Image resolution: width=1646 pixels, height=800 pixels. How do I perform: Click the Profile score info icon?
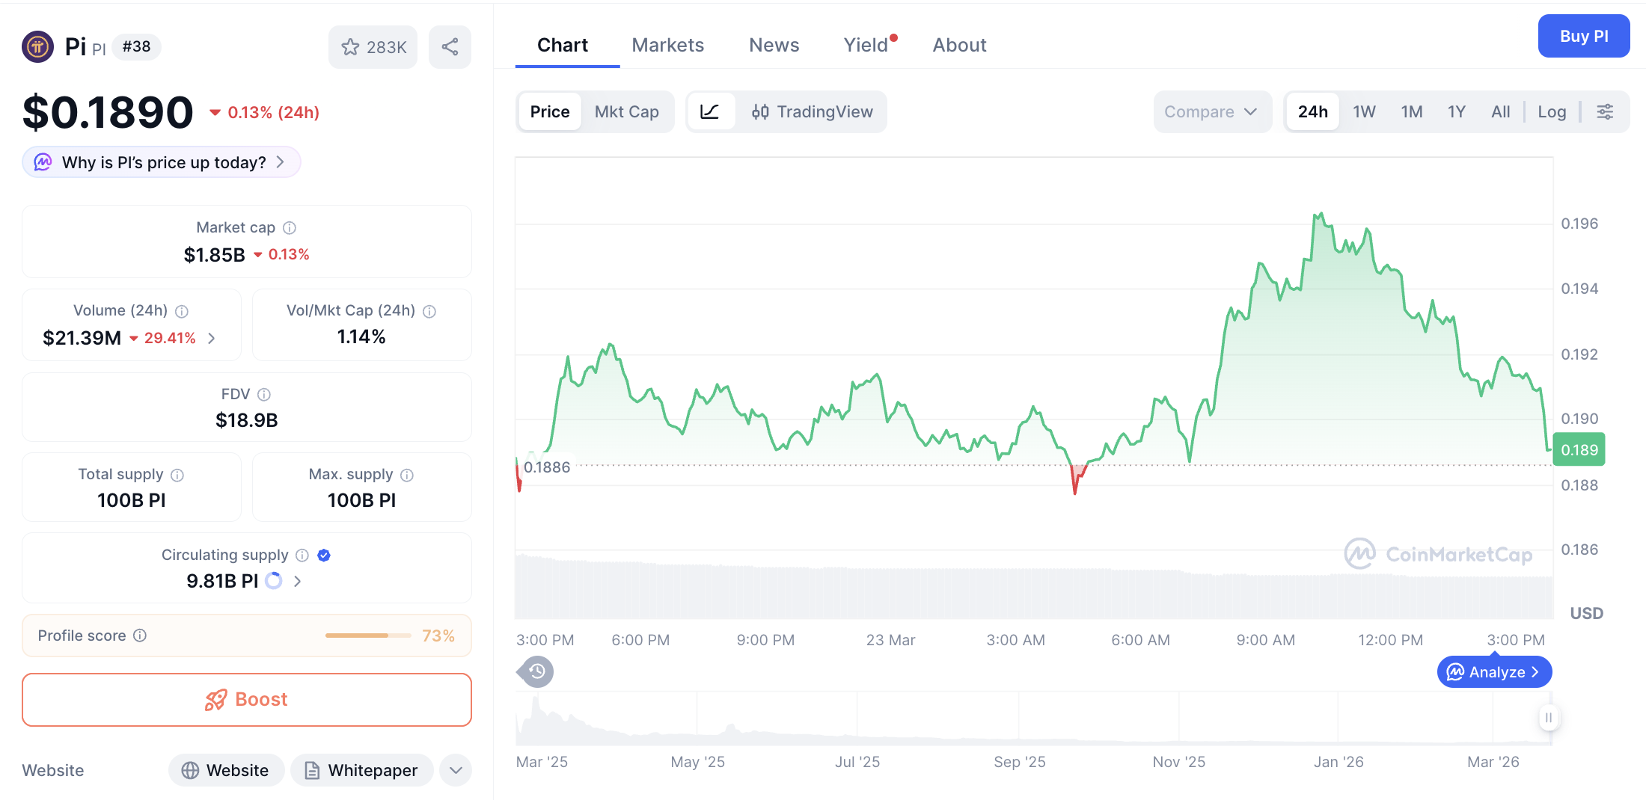point(140,636)
